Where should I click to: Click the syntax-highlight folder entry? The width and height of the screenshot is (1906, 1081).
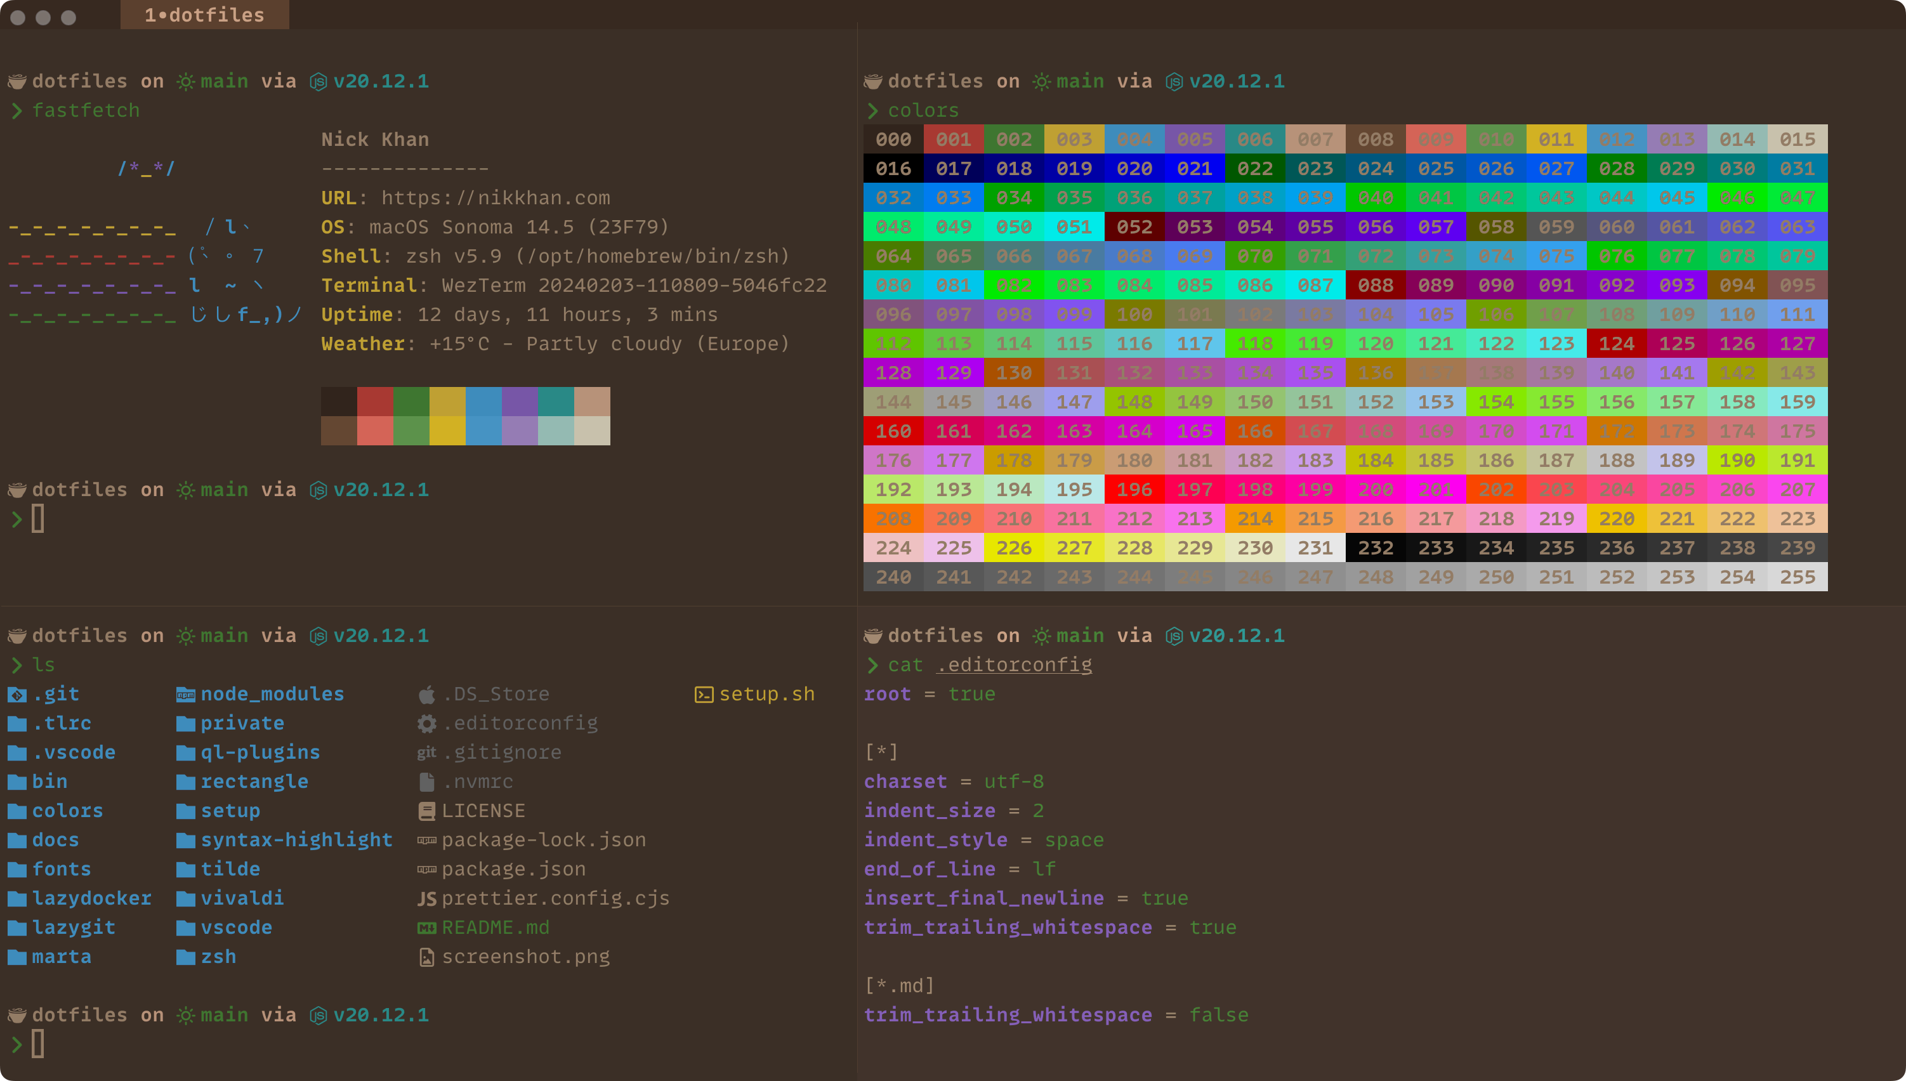296,841
